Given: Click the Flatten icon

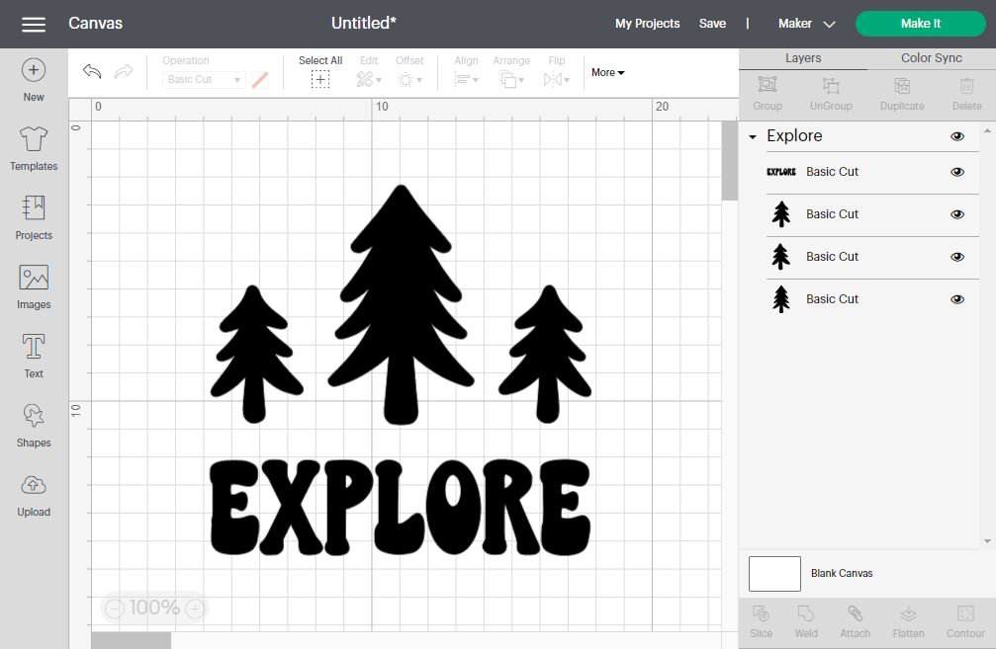Looking at the screenshot, I should (908, 620).
